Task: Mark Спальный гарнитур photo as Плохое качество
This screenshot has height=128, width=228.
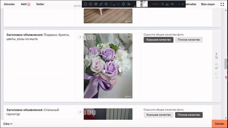Action: [189, 115]
